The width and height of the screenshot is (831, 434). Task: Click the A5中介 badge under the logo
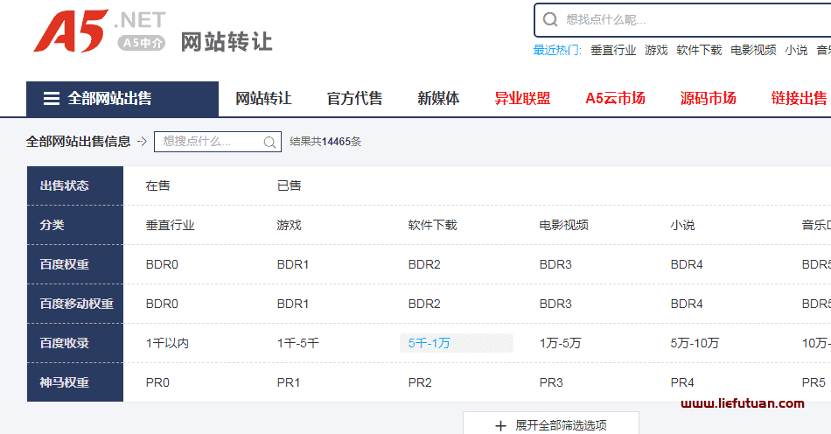coord(141,42)
